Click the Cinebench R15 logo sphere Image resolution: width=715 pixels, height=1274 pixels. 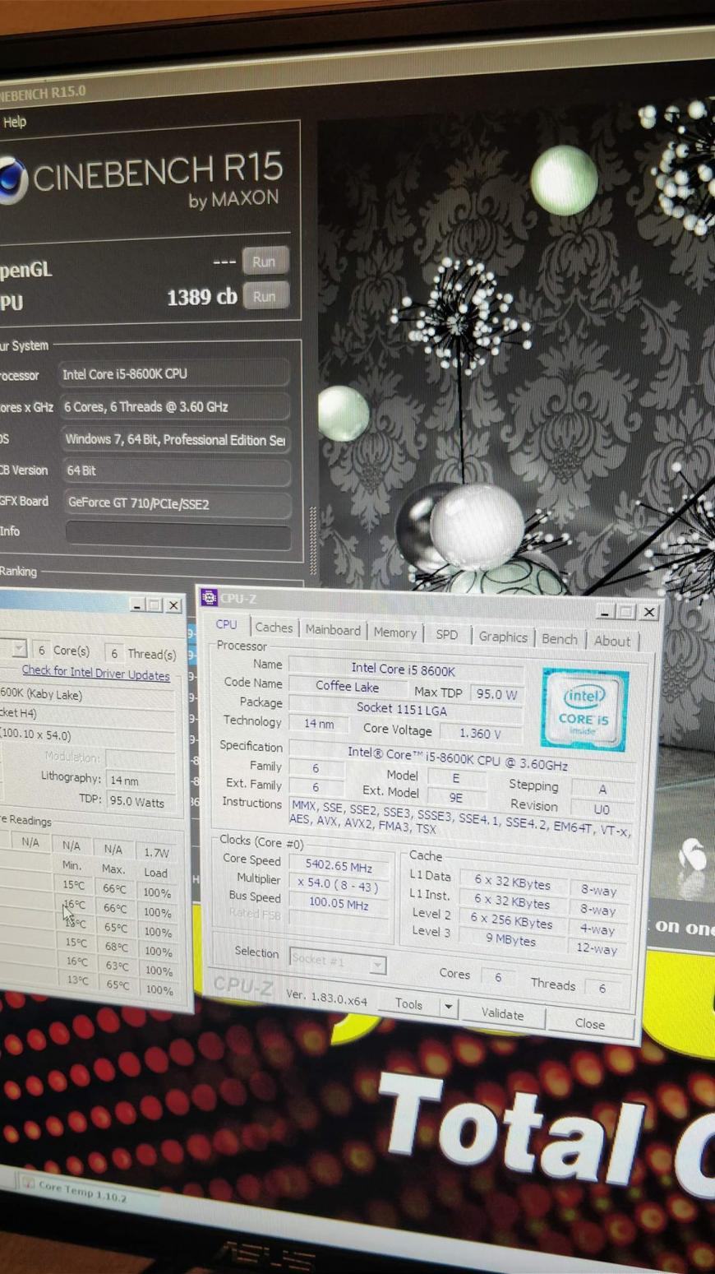12,179
